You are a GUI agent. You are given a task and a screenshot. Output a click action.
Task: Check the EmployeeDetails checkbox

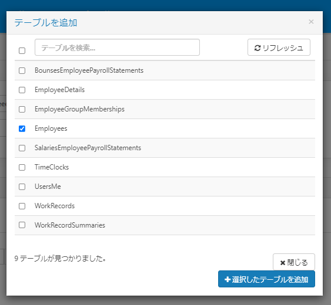(22, 90)
